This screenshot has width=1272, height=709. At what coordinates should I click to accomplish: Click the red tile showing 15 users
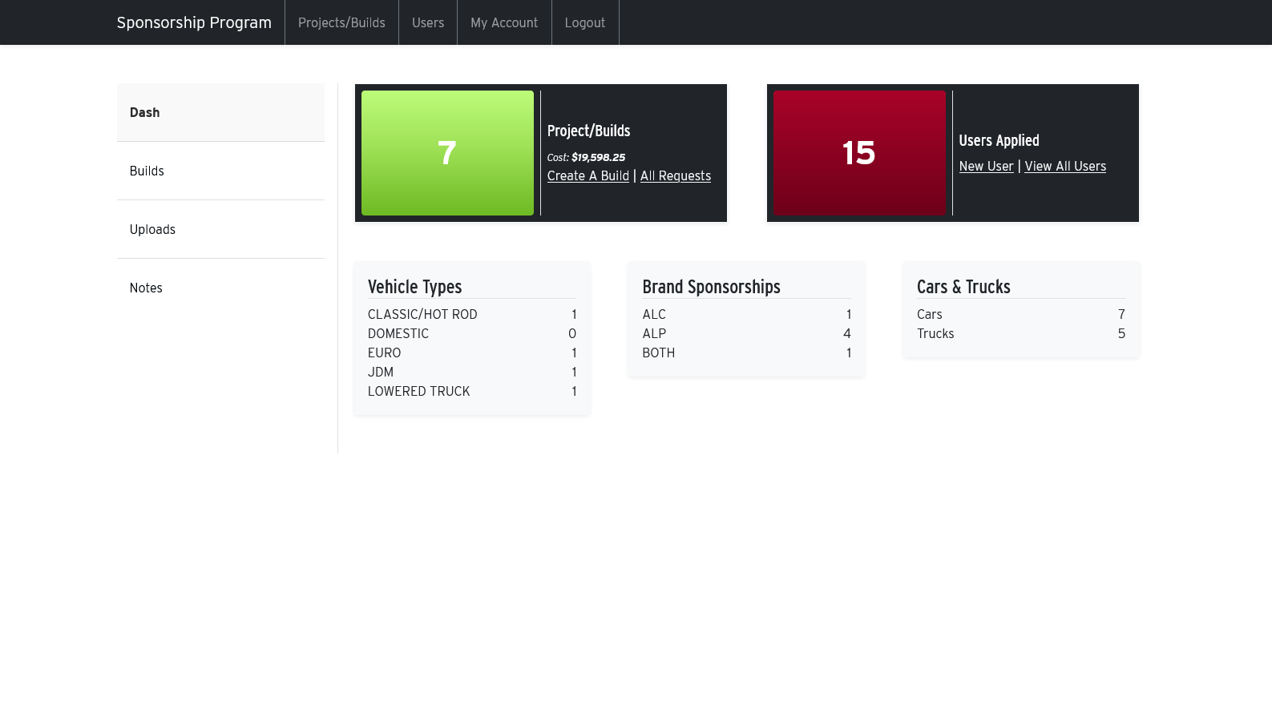click(859, 153)
